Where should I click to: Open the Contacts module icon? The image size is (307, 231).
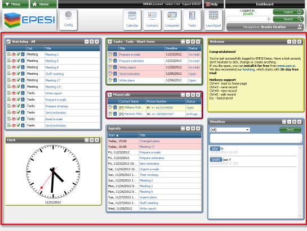152,20
